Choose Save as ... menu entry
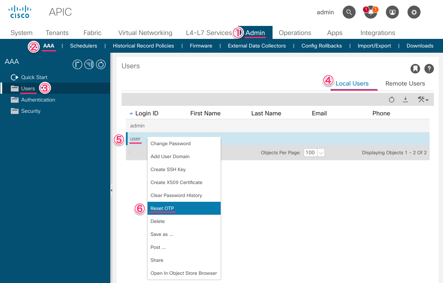The width and height of the screenshot is (443, 283). tap(184, 235)
